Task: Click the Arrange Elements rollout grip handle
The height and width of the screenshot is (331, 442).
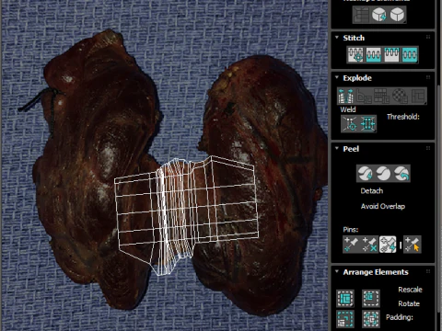Action: pyautogui.click(x=428, y=271)
